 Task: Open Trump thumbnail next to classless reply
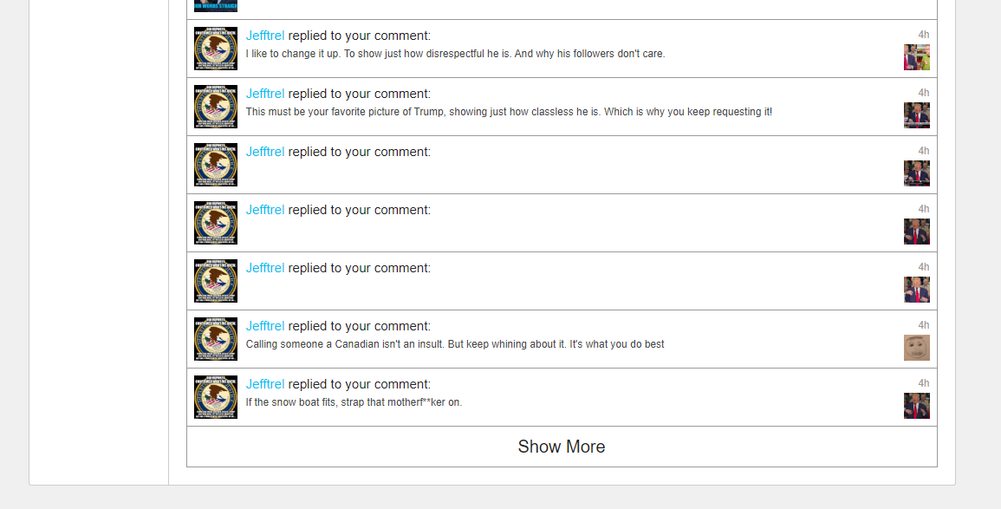click(917, 115)
